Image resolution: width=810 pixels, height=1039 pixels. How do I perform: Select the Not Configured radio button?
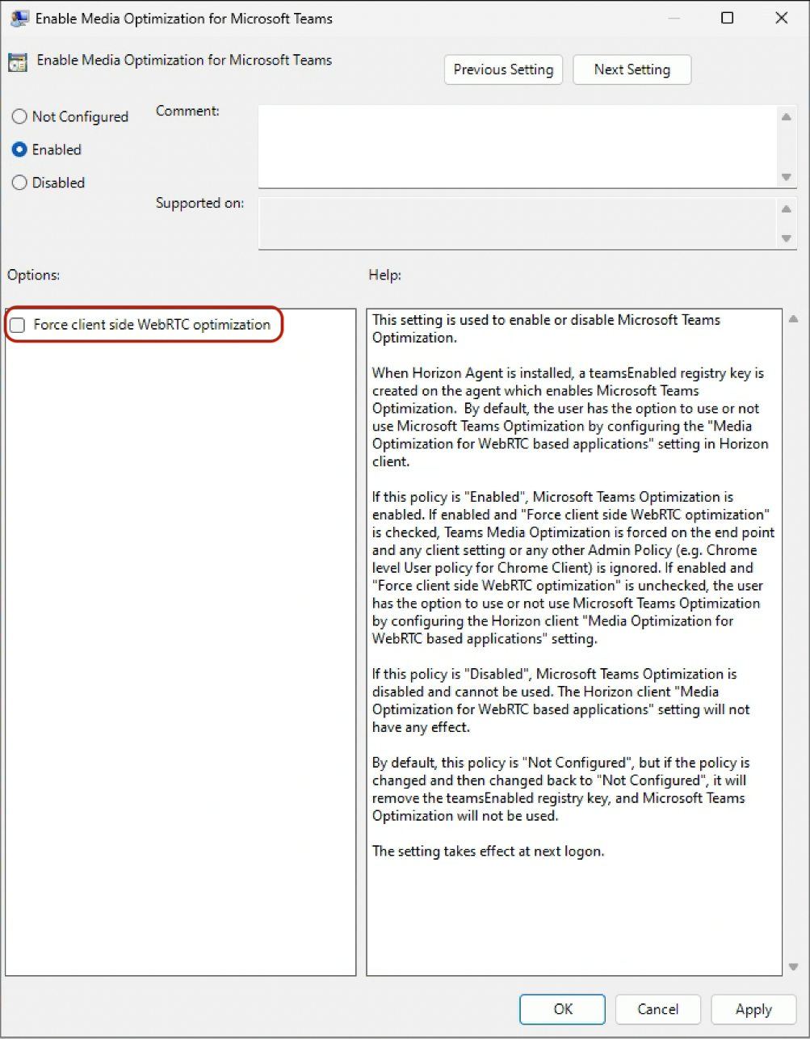coord(19,116)
